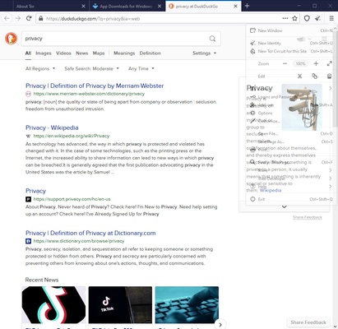The image size is (338, 329).
Task: Zoom in with the plus button in menu
Action: (x=316, y=63)
